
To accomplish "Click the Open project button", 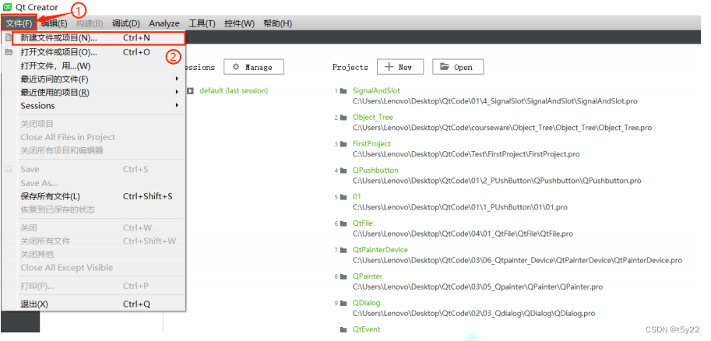I will tap(458, 67).
